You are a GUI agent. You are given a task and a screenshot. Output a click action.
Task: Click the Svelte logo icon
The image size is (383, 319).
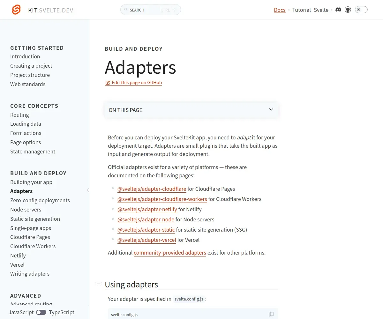tap(16, 10)
